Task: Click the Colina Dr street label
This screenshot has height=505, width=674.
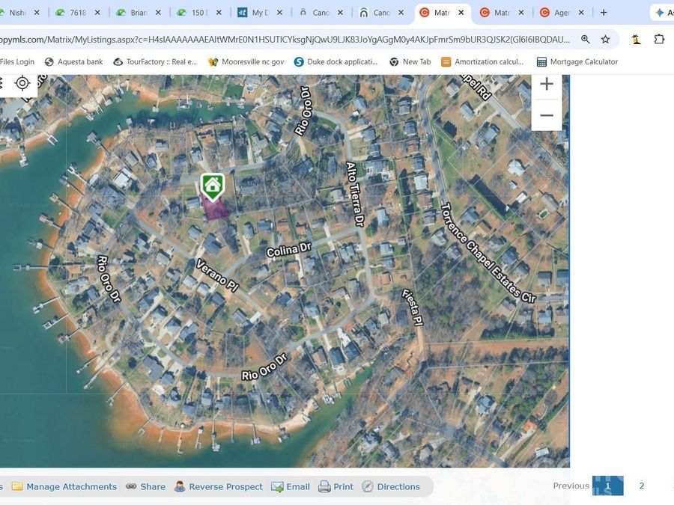Action: (x=288, y=250)
